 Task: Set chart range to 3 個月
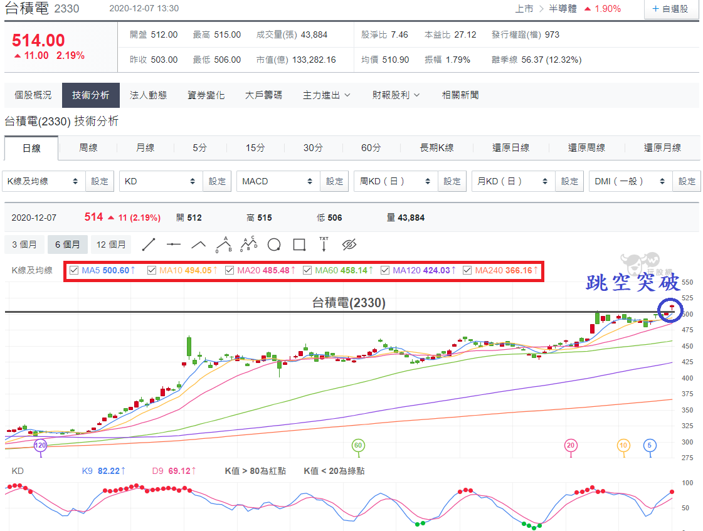click(x=24, y=244)
